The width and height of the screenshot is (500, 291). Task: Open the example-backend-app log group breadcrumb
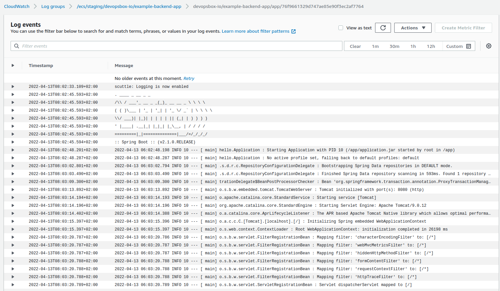tap(129, 6)
